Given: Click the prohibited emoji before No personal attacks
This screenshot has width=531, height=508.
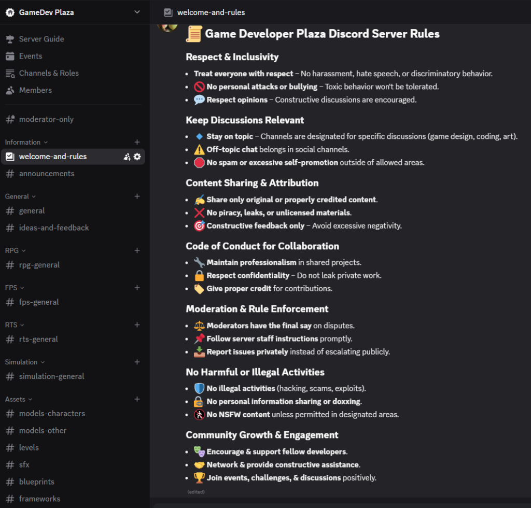Looking at the screenshot, I should pos(199,87).
